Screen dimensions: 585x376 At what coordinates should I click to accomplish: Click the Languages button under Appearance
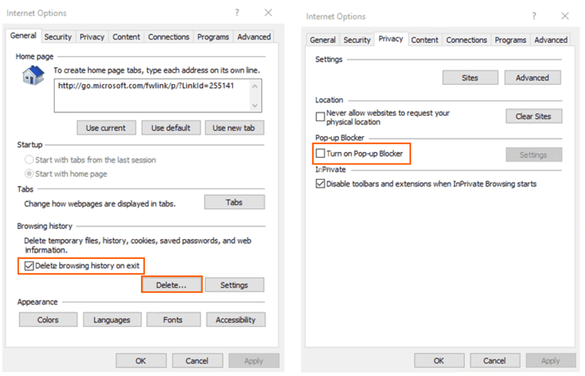112,319
